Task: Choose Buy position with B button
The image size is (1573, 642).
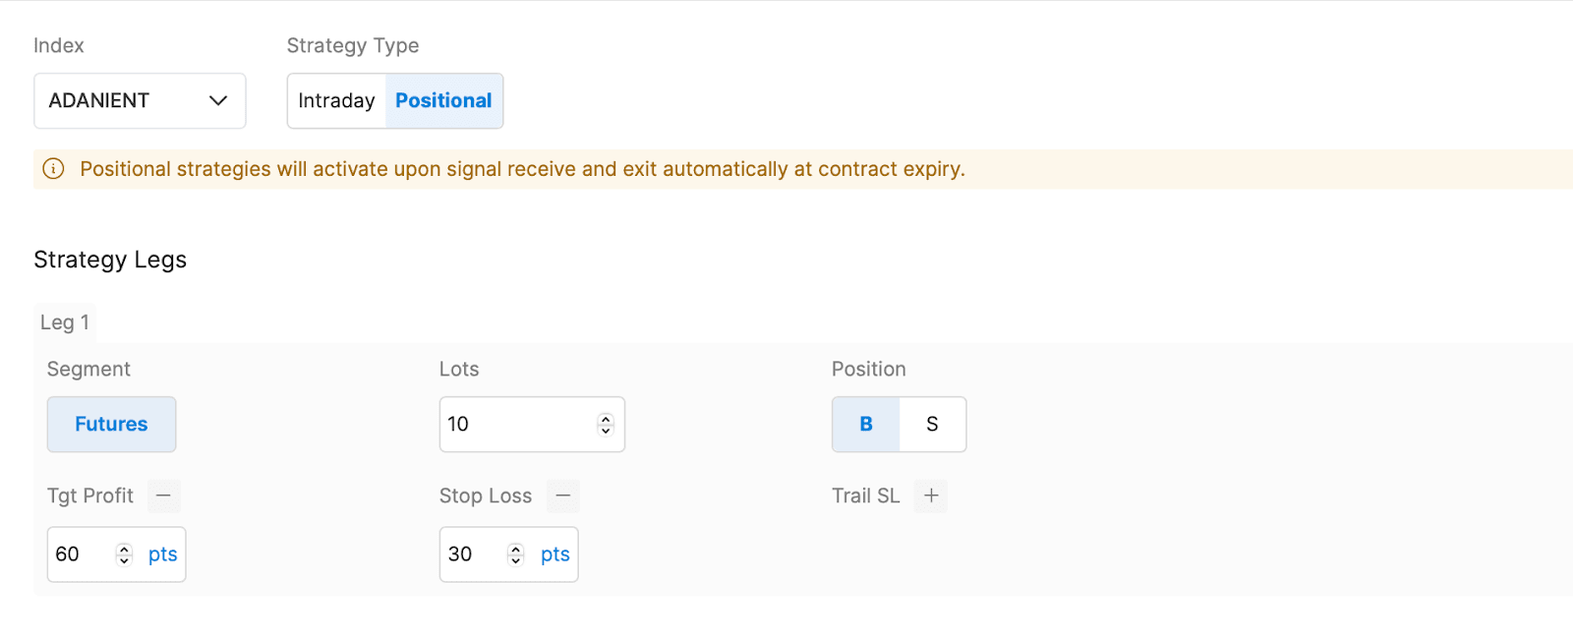Action: (x=866, y=425)
